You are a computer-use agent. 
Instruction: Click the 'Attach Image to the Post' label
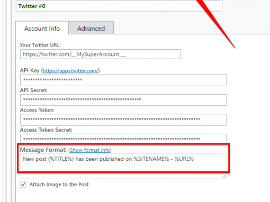tap(59, 185)
